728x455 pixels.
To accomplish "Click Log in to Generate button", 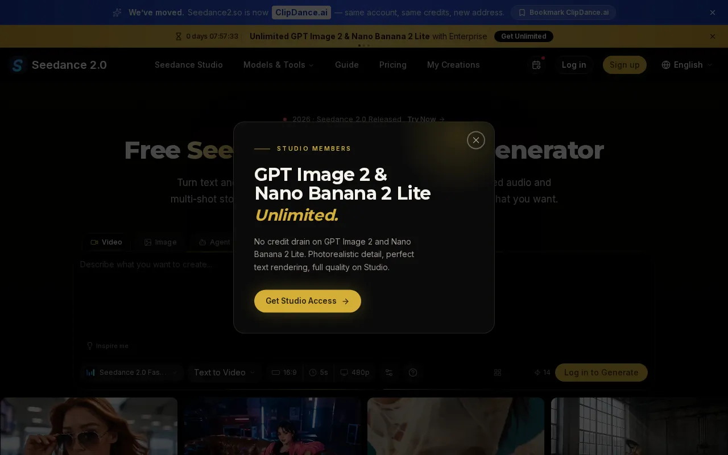I will click(601, 373).
